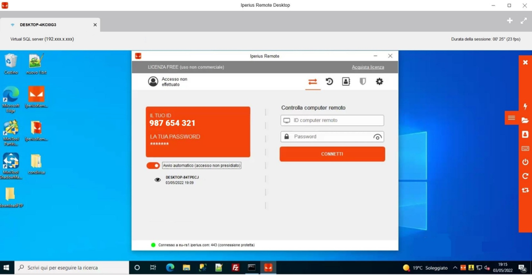This screenshot has height=275, width=532.
Task: Open remote notification center icon
Action: 522,268
